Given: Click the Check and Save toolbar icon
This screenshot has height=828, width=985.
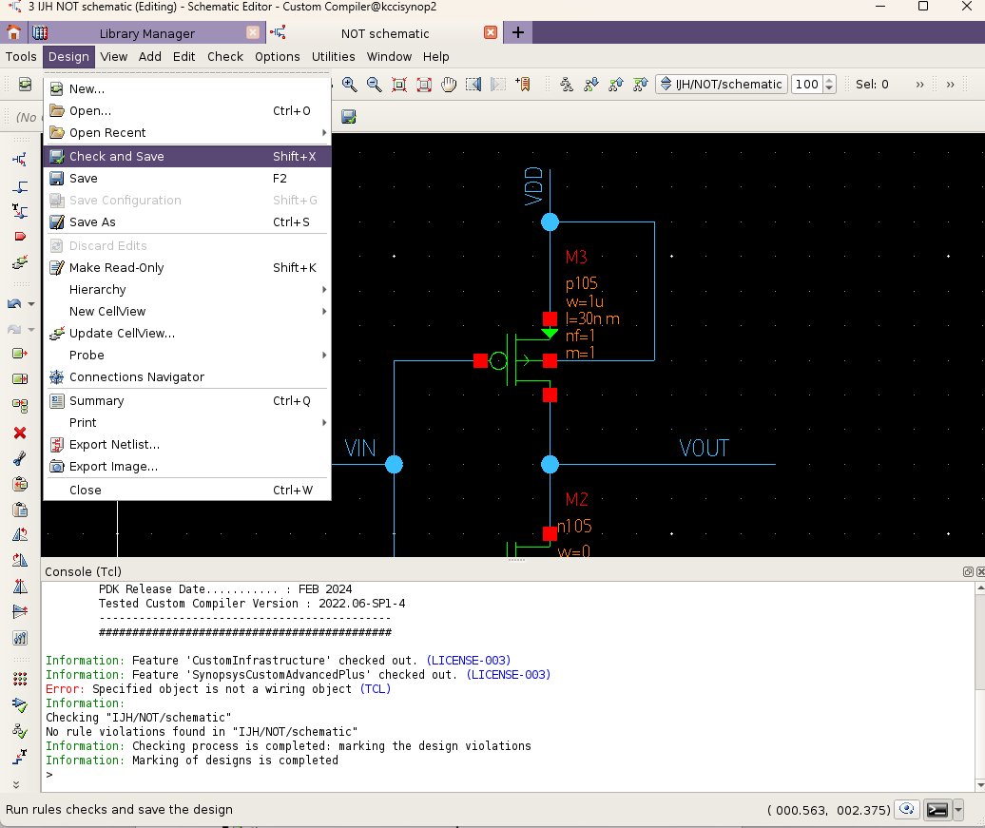Looking at the screenshot, I should pyautogui.click(x=349, y=116).
